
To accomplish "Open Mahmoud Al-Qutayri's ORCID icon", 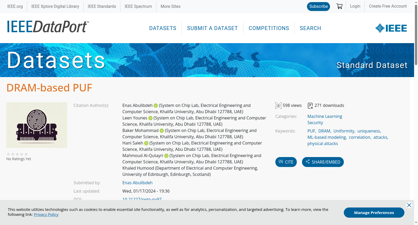I will pos(166,156).
